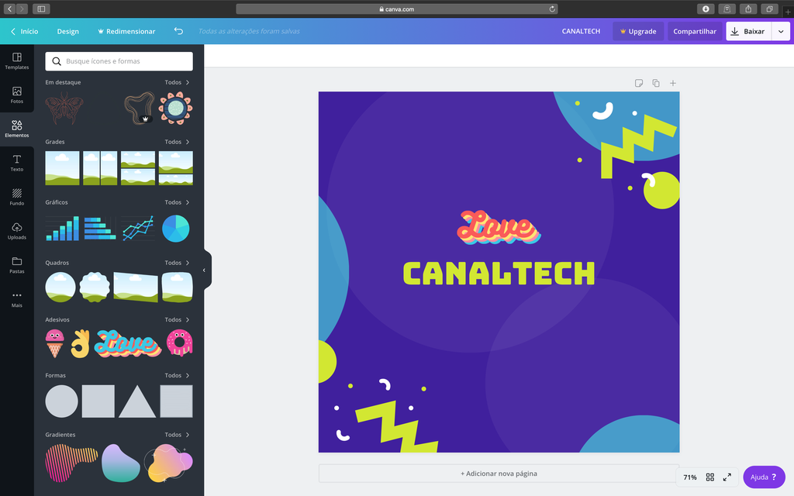This screenshot has width=794, height=496.
Task: Select the wavy outline premium element
Action: tap(140, 108)
